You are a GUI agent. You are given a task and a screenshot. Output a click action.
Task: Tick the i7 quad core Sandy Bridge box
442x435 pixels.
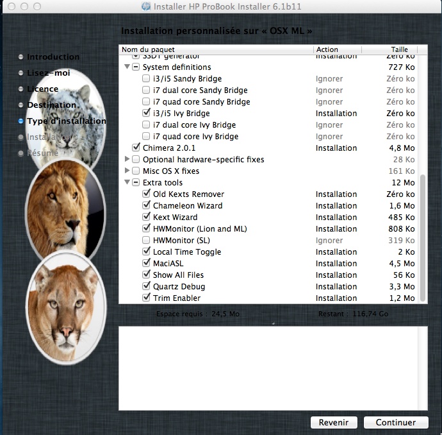146,101
